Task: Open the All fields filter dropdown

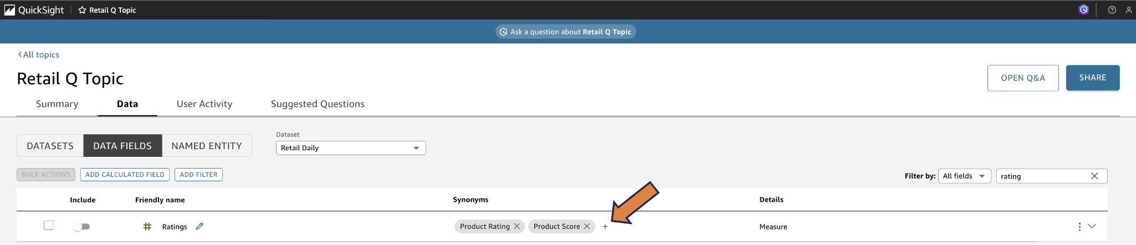Action: tap(964, 176)
